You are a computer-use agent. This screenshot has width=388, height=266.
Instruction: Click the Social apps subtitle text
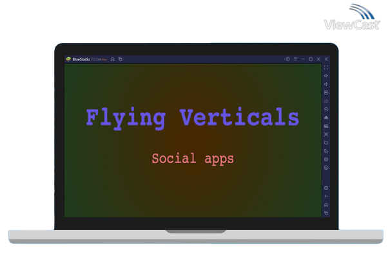(x=192, y=158)
